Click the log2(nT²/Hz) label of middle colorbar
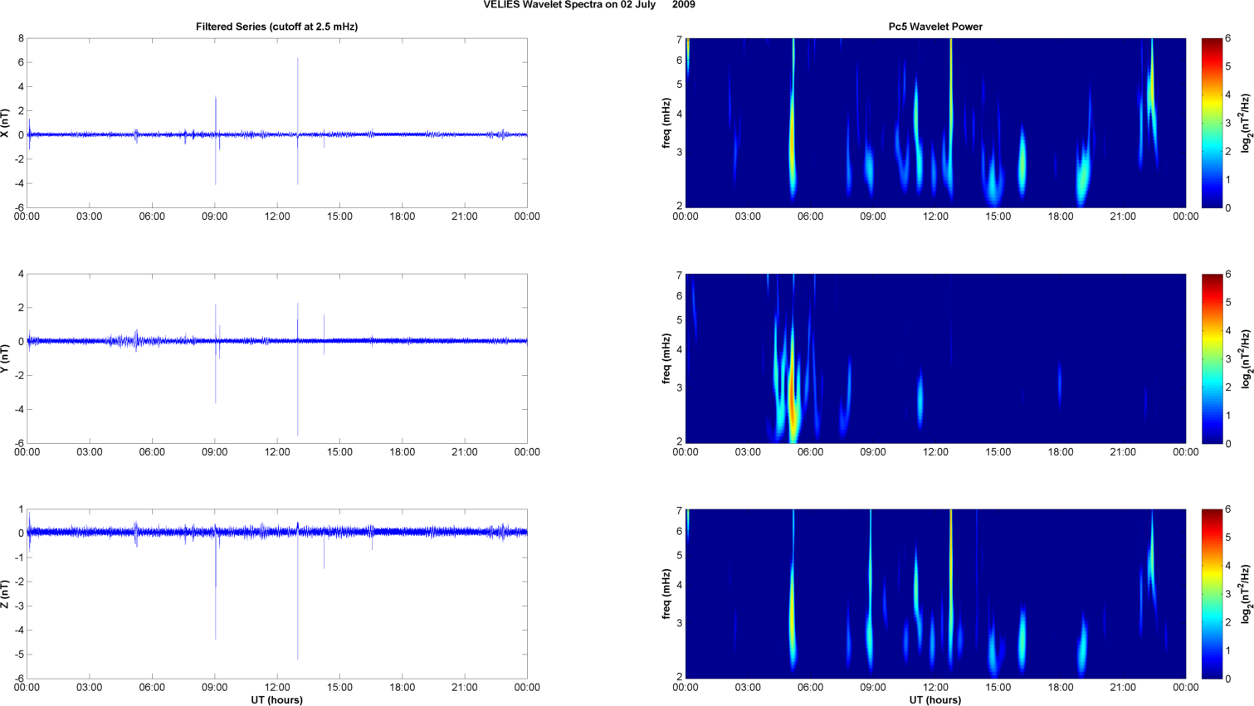 [1245, 358]
